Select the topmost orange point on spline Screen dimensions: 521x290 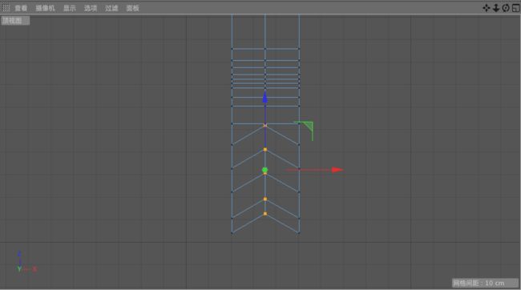265,126
